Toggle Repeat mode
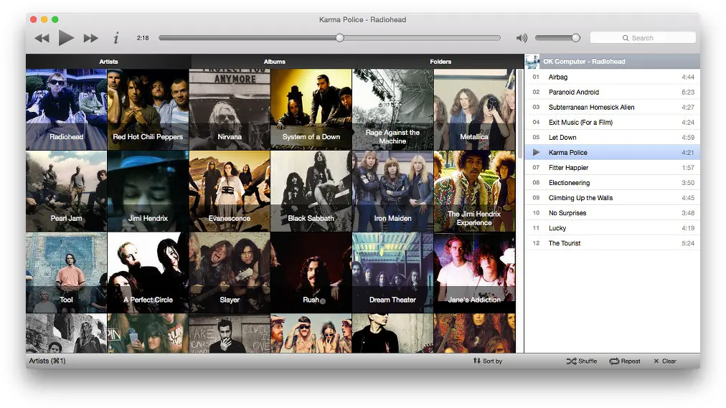The width and height of the screenshot is (726, 408). tap(625, 361)
